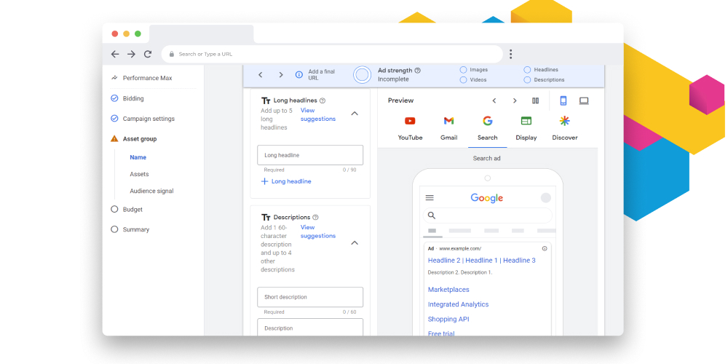Screen dimensions: 728x364
Task: Add another Long headline
Action: point(286,181)
